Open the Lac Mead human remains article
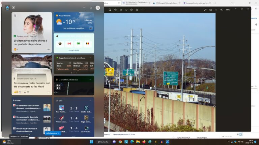The image size is (259, 145). click(31, 85)
